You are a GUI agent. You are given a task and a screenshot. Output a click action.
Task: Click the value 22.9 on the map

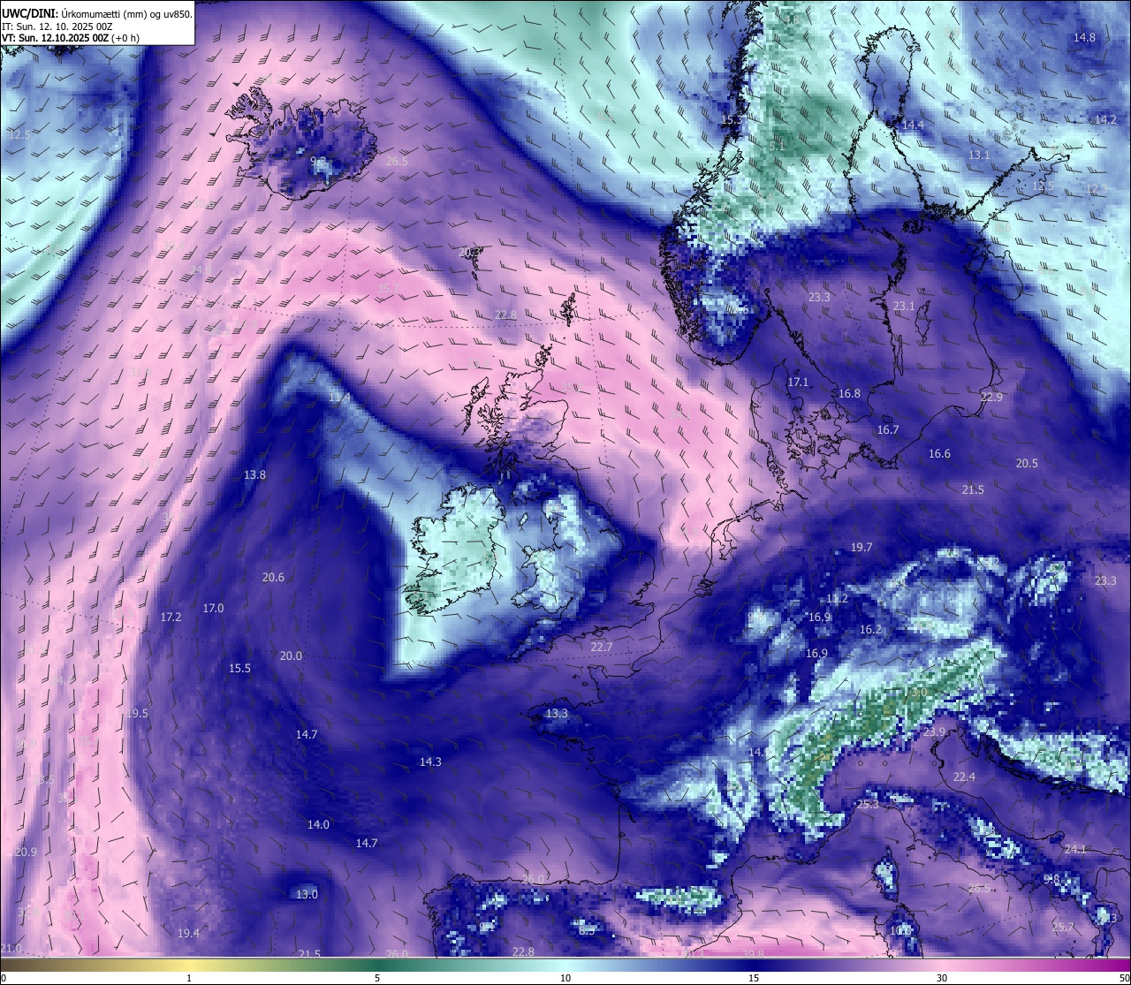coord(991,398)
